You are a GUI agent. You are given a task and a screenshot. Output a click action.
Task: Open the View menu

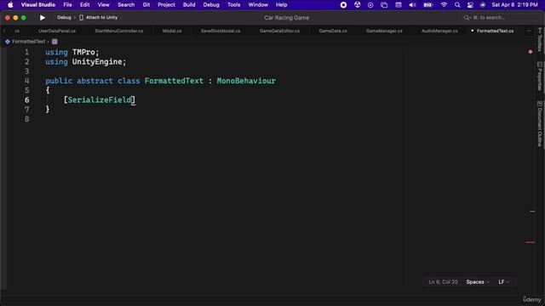pos(103,5)
